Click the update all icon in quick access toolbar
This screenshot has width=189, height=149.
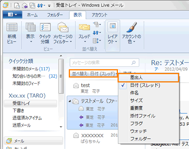(32, 5)
